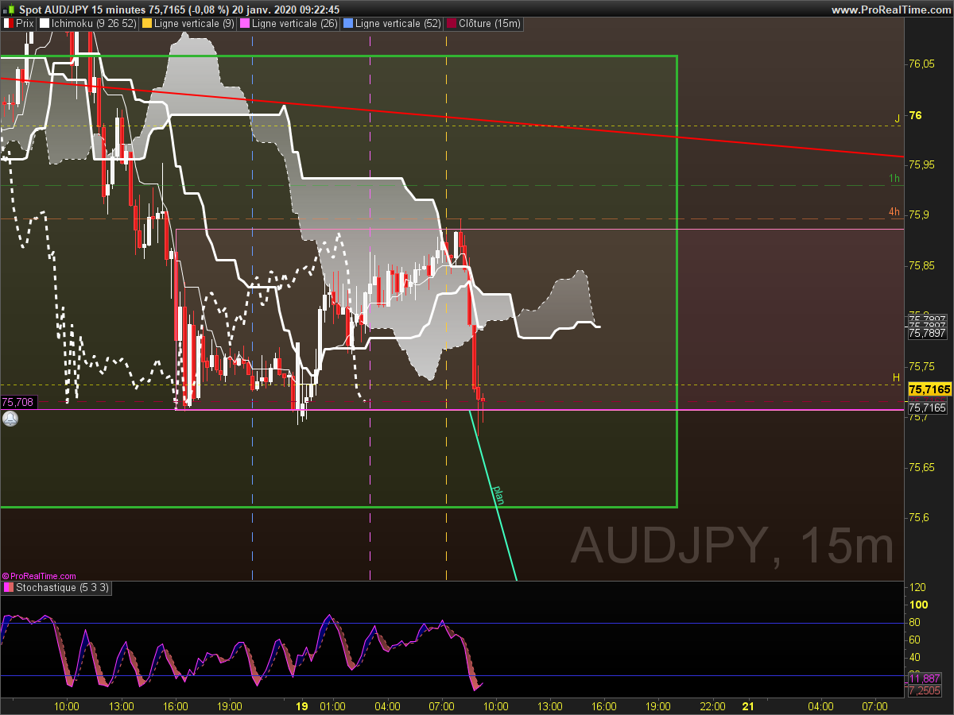Click the dark red Clôture swatch
Viewport: 954px width, 715px height.
[x=451, y=24]
